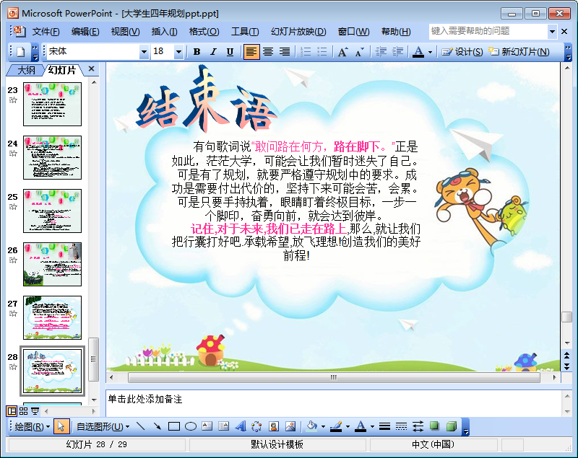Open the 窗口(W) menu

point(353,32)
